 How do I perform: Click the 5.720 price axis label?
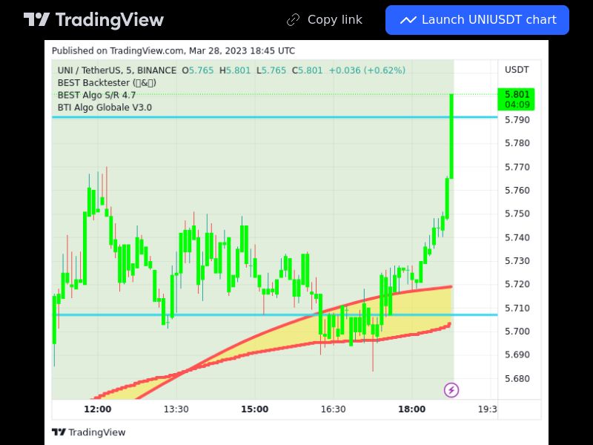pos(517,284)
